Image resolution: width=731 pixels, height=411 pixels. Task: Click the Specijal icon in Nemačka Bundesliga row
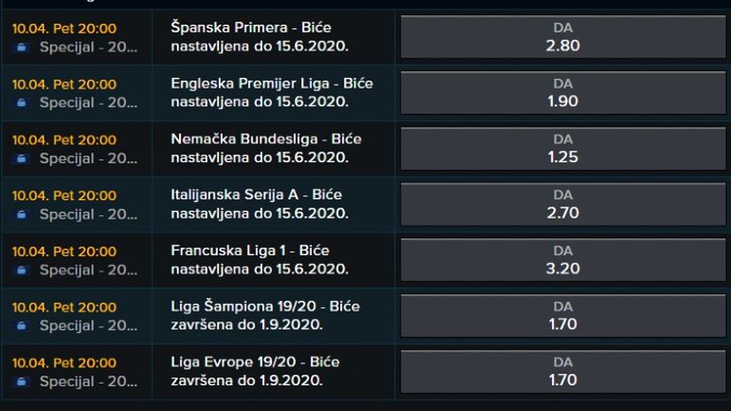pyautogui.click(x=21, y=159)
